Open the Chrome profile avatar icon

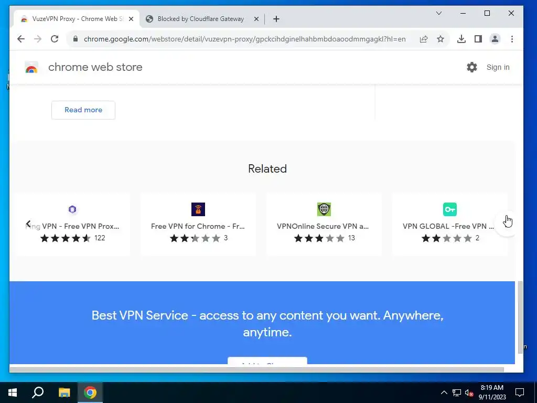point(495,39)
